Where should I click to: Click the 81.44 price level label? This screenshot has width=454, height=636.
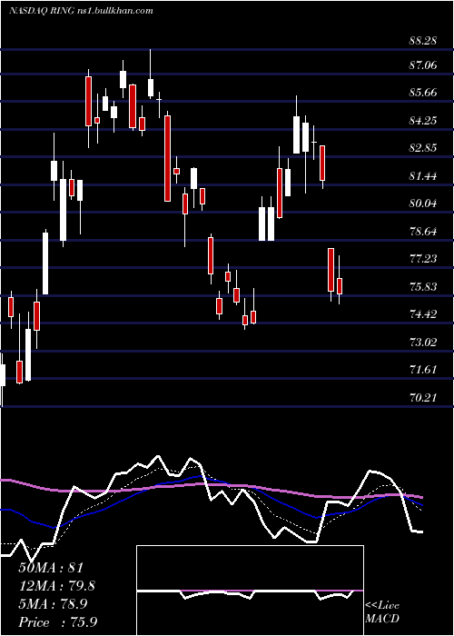[x=424, y=176]
